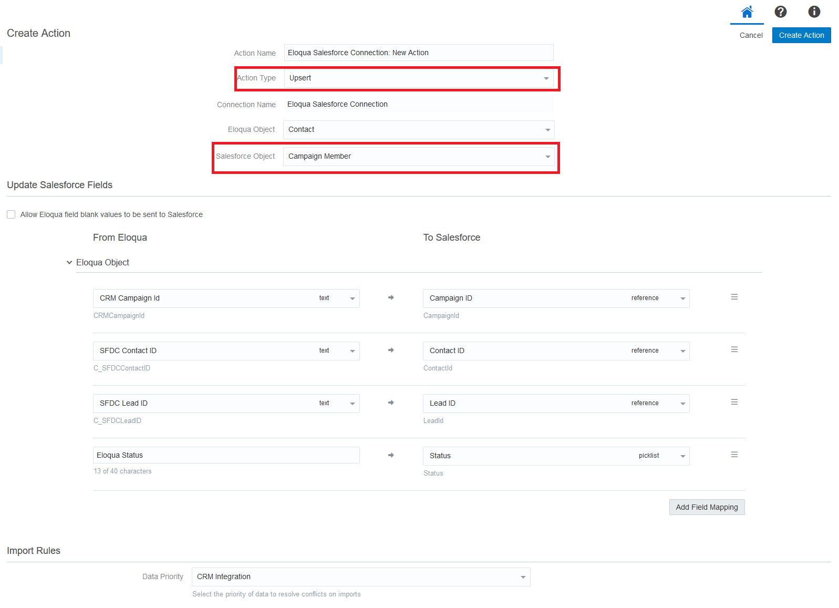Open row menu for Status mapping

coord(734,455)
